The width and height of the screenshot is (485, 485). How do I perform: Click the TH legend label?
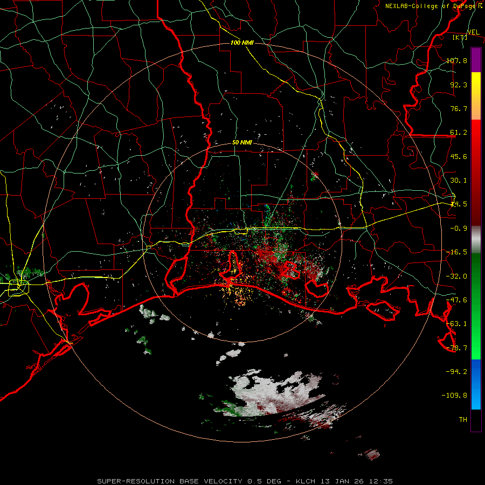pos(463,419)
